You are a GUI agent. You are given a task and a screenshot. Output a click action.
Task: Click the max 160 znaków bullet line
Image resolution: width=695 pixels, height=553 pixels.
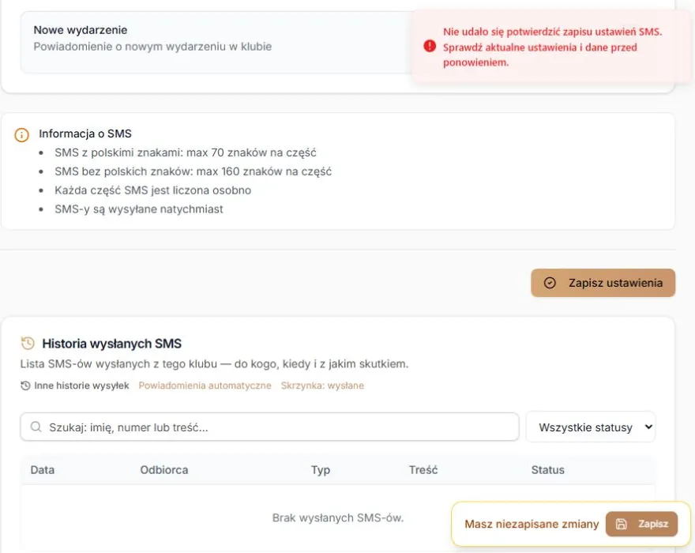tap(193, 171)
